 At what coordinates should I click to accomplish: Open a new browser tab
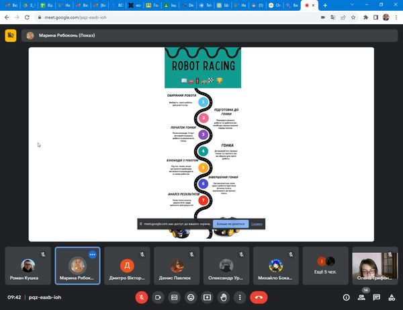(325, 5)
